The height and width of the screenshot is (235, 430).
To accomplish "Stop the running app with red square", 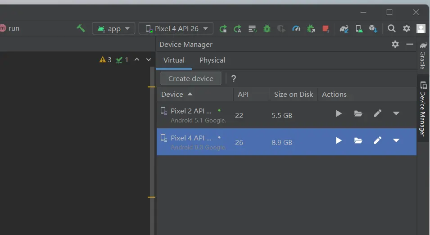I will (x=326, y=29).
